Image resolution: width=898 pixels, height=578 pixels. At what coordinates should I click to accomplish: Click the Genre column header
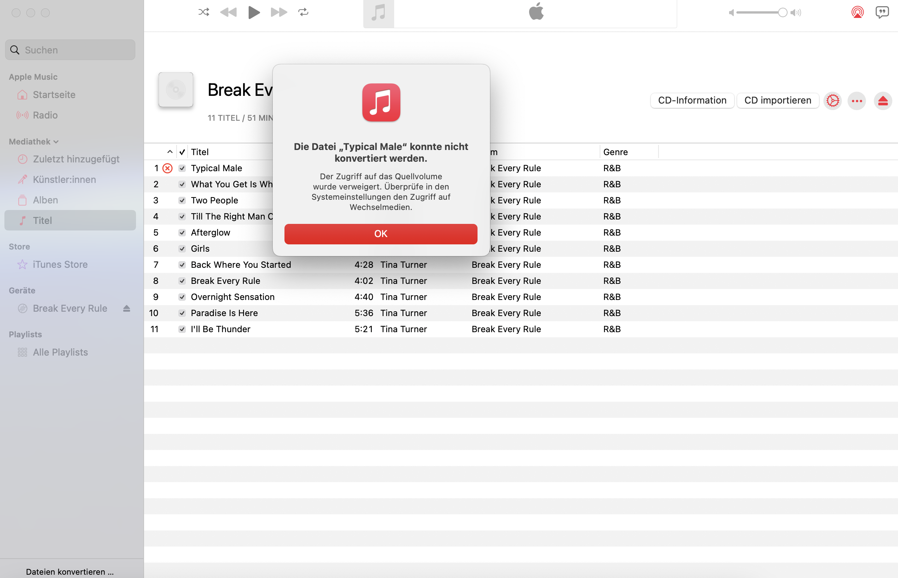[615, 152]
